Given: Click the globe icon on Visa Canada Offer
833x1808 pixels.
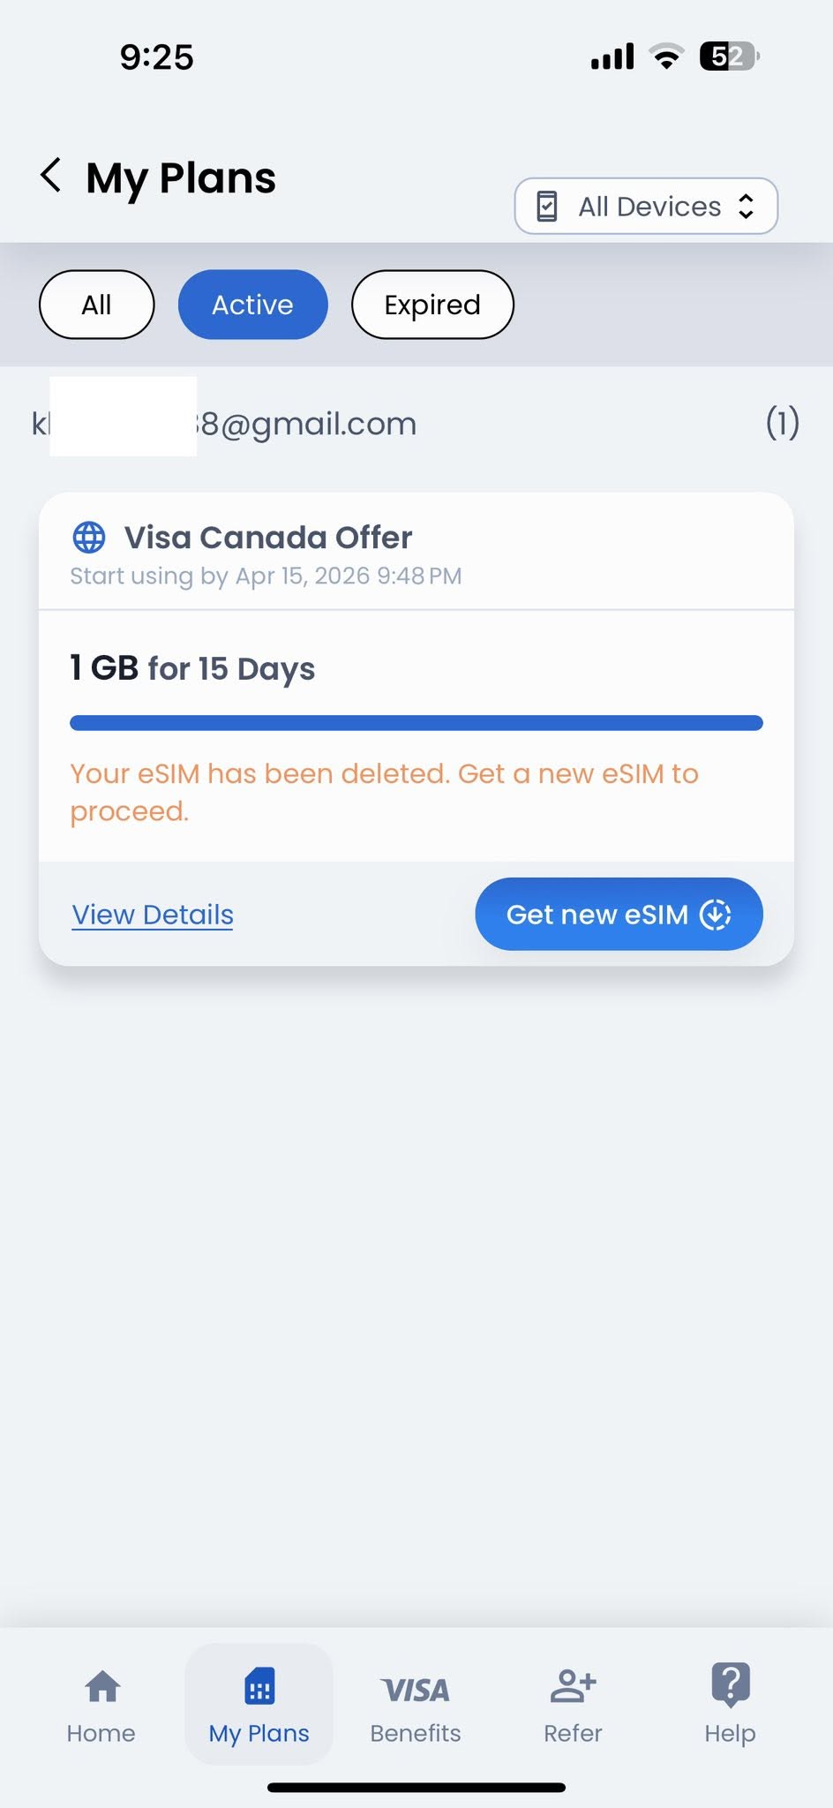Looking at the screenshot, I should coord(88,537).
